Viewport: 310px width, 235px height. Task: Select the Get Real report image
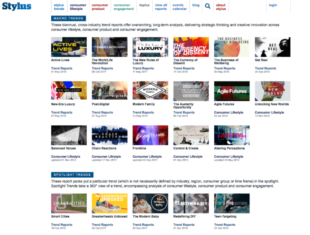[272, 47]
